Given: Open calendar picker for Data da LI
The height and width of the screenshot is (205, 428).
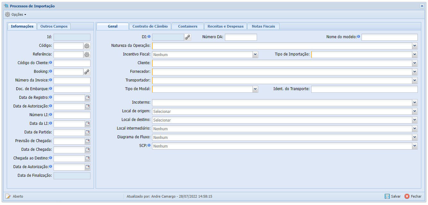Looking at the screenshot, I should 88,124.
